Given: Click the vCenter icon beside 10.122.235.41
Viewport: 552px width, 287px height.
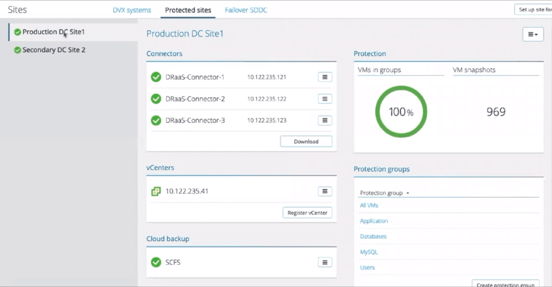Looking at the screenshot, I should pos(156,191).
